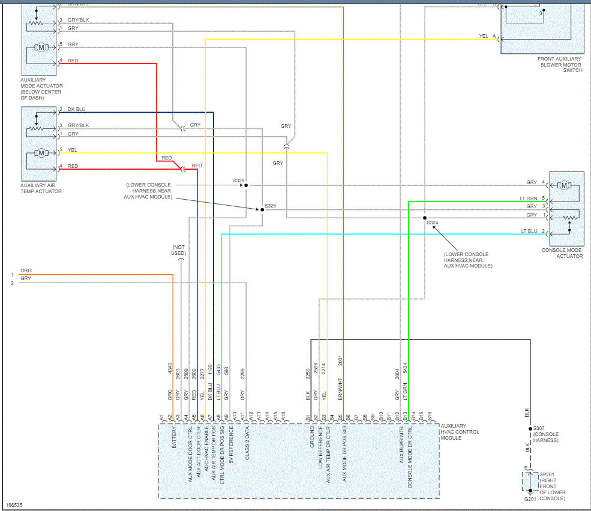
Task: Click the LOW REFERENCE terminal label
Action: pos(320,447)
